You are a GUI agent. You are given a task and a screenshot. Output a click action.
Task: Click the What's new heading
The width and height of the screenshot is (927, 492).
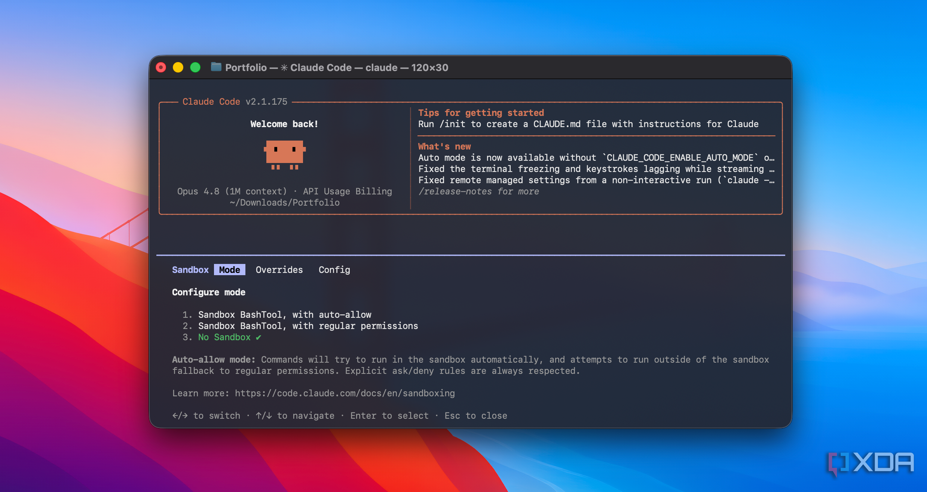(444, 147)
